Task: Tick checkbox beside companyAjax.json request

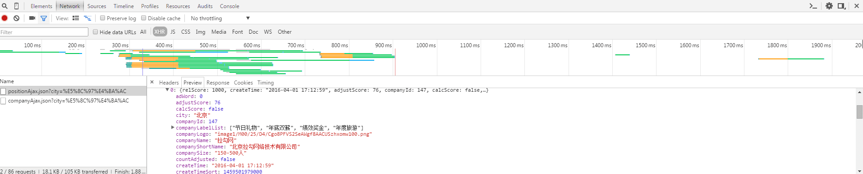Action: (x=4, y=101)
